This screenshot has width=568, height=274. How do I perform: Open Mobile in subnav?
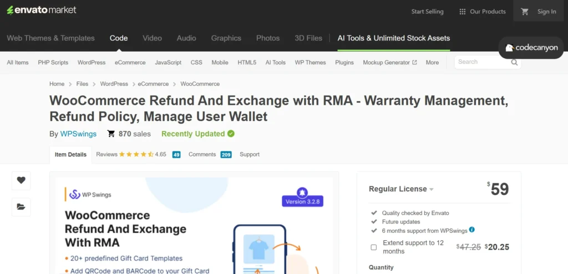point(220,62)
